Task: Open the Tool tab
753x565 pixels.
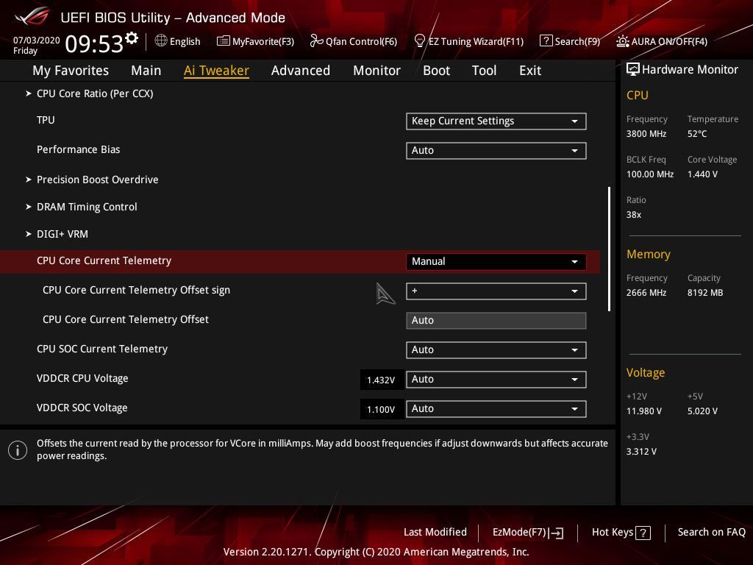Action: (x=484, y=70)
